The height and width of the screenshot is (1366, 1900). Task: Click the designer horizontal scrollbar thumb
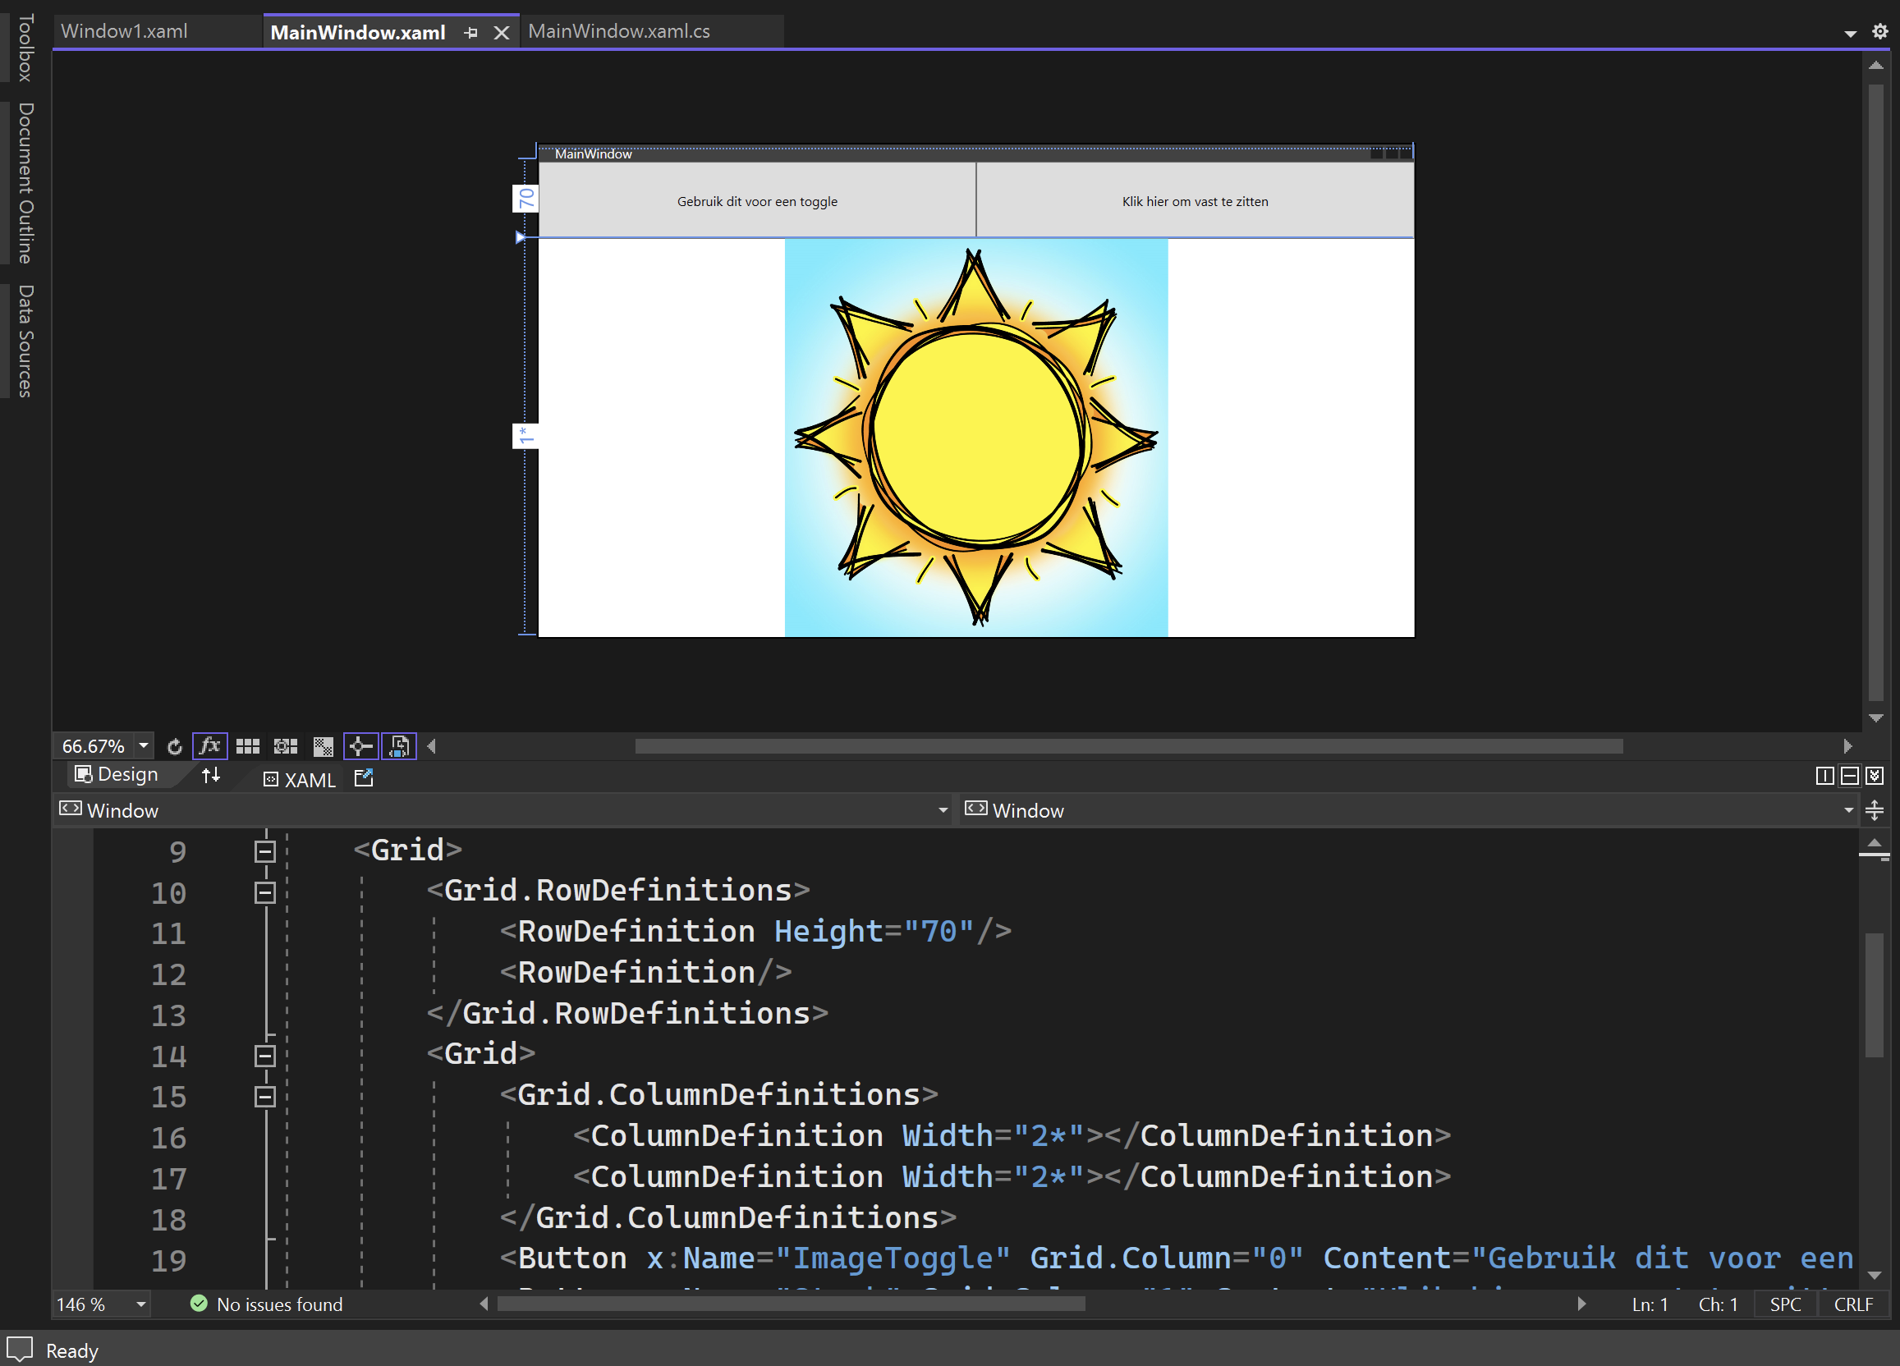click(x=1127, y=746)
